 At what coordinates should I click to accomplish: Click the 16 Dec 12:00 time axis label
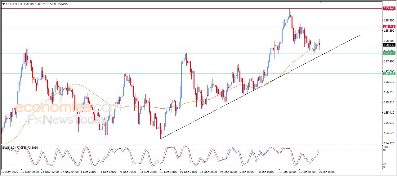tap(168, 172)
